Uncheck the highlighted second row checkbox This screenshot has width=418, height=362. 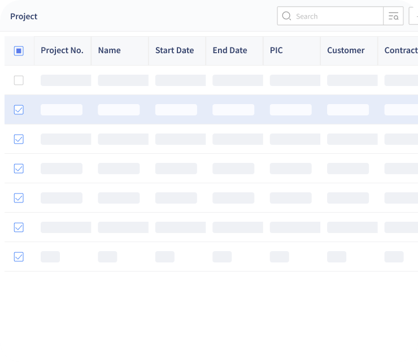(19, 110)
